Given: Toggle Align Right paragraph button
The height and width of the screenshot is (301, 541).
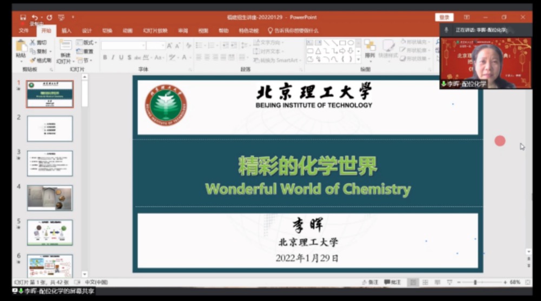Looking at the screenshot, I should pyautogui.click(x=215, y=57).
